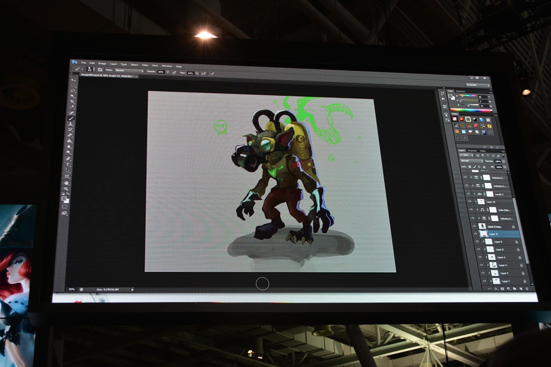Toggle the Brush panel icon
Viewport: 551px width, 367px height.
click(100, 70)
